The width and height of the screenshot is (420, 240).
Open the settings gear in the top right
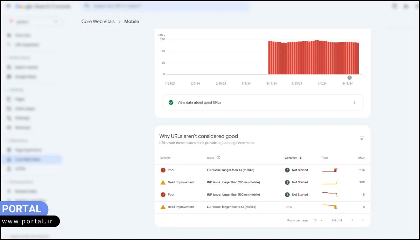point(407,6)
